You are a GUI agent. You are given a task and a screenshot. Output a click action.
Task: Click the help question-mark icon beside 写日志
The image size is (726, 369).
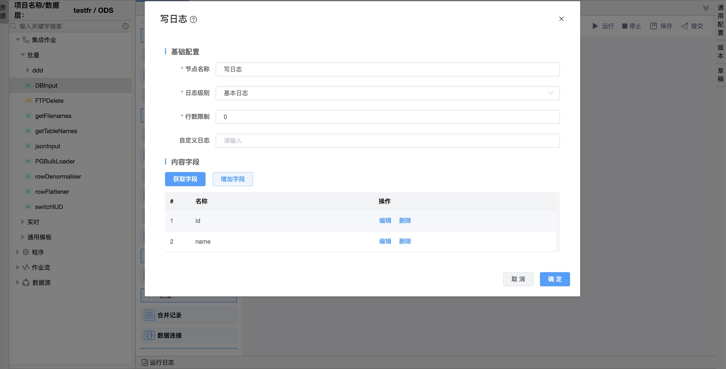(193, 19)
